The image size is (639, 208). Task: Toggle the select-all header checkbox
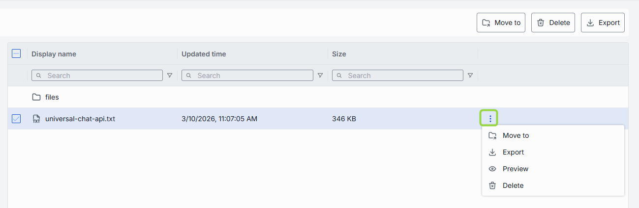click(x=16, y=54)
